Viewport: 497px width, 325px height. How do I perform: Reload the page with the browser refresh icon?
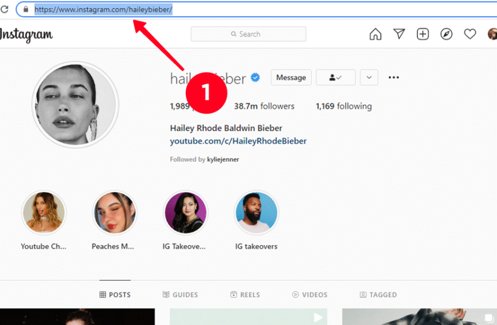point(5,9)
